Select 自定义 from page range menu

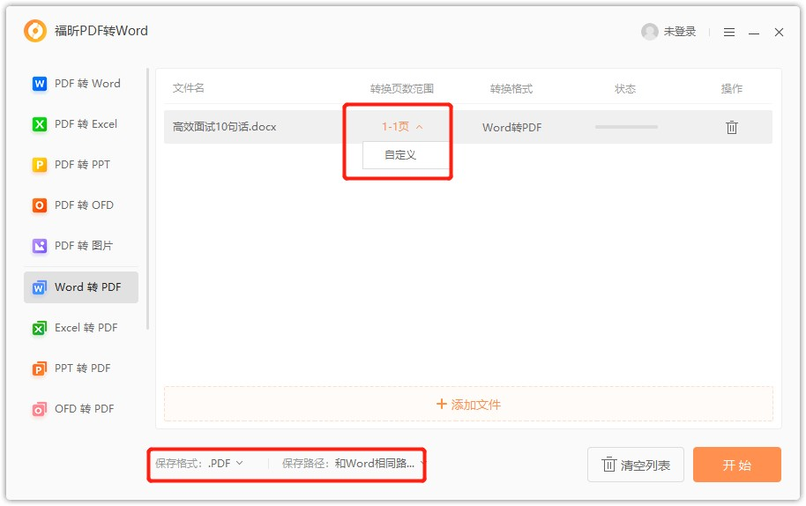pos(400,155)
